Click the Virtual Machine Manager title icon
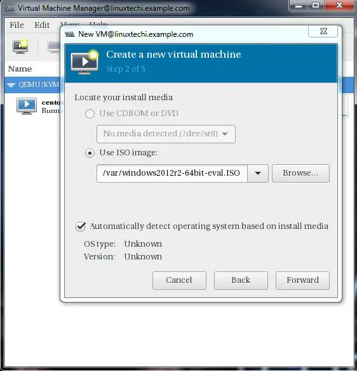The height and width of the screenshot is (371, 357). [10, 8]
